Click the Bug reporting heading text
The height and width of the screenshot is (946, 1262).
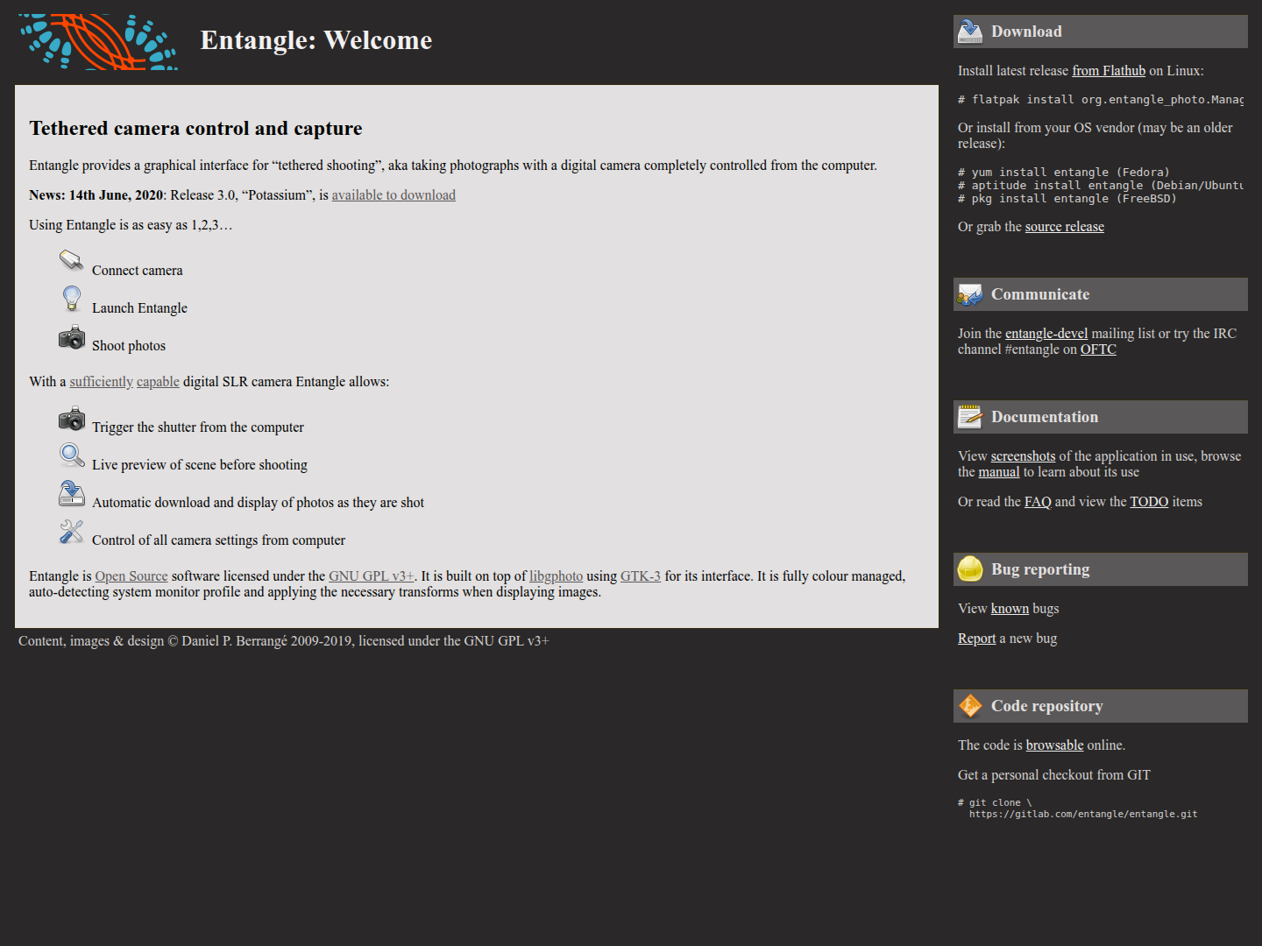(x=1040, y=569)
